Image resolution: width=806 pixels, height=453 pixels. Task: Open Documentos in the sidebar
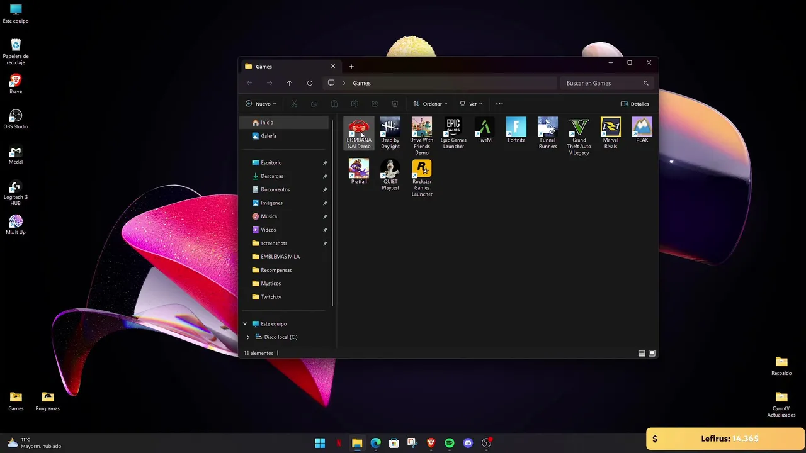285,189
